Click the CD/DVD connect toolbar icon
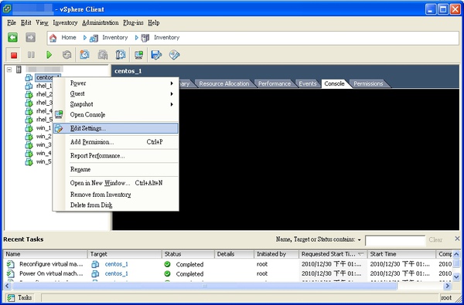464x305 pixels. point(174,55)
